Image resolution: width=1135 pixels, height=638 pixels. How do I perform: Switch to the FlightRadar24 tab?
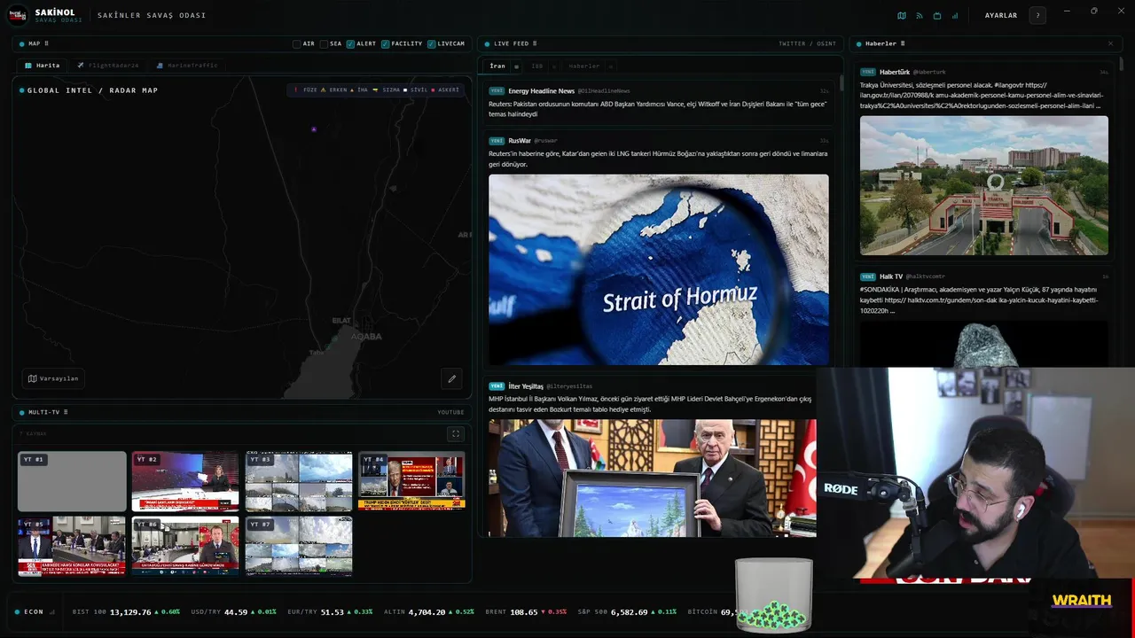[x=107, y=66]
